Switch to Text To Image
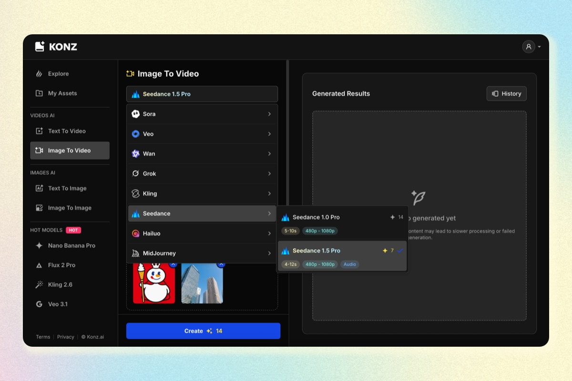This screenshot has height=381, width=572. pyautogui.click(x=70, y=188)
